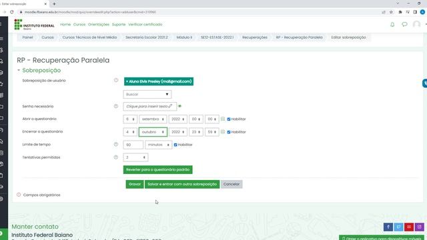The image size is (427, 240).
Task: Open help for Sobreposição de usuário
Action: point(116,80)
